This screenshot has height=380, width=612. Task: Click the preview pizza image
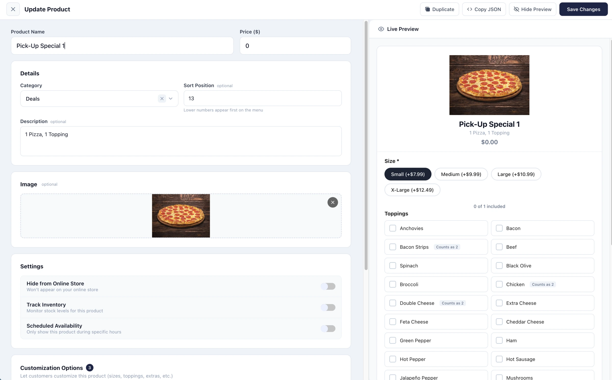pos(489,85)
